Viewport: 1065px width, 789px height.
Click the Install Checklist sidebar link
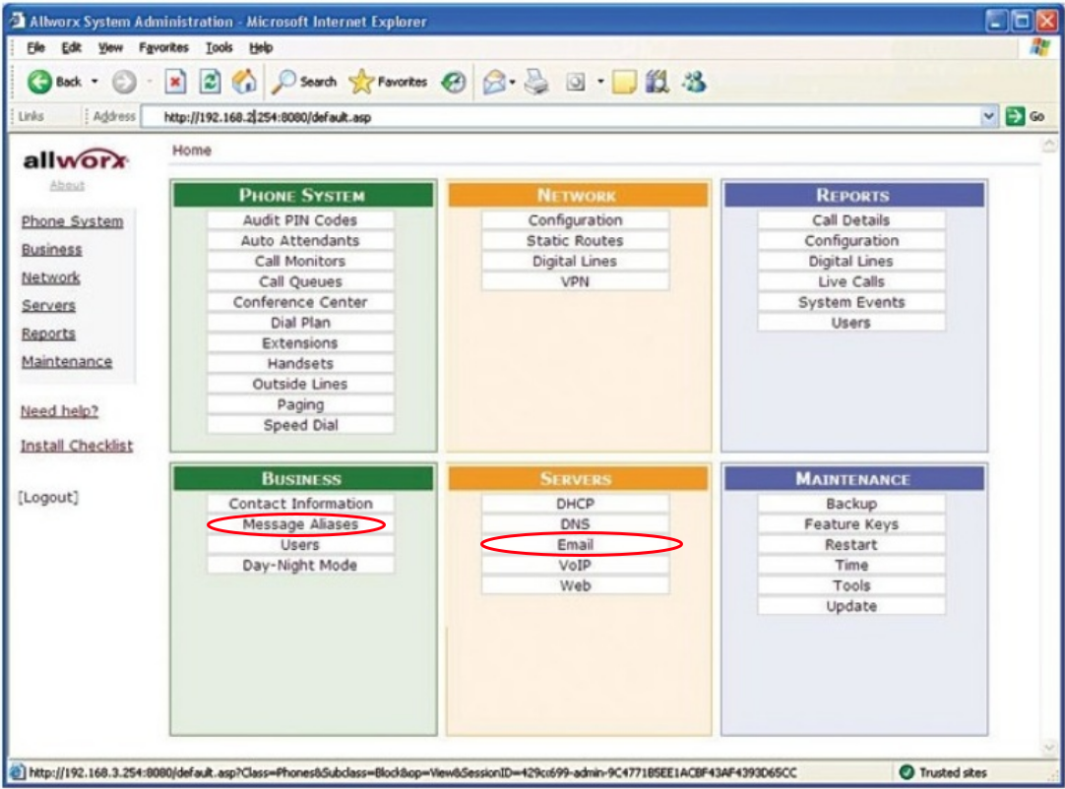77,446
